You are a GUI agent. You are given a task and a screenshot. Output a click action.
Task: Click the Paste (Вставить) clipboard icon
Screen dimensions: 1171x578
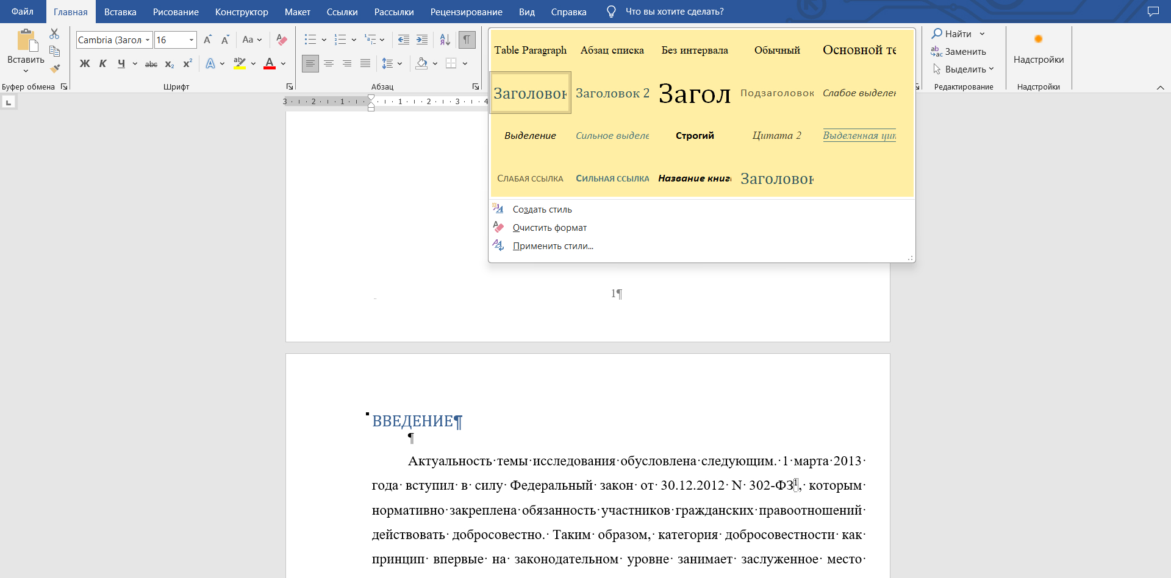coord(26,40)
